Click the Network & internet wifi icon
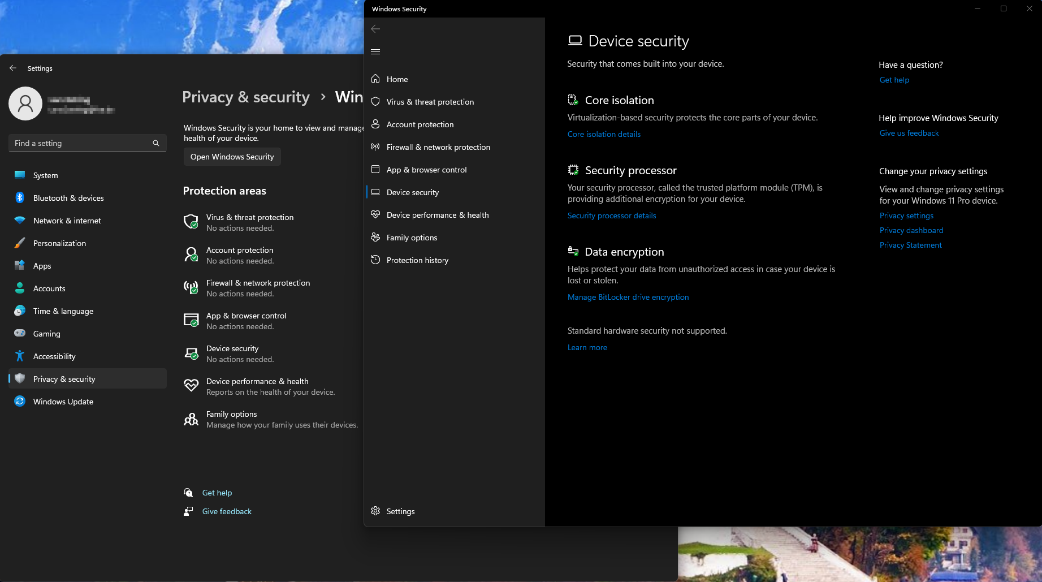The image size is (1042, 582). (20, 220)
